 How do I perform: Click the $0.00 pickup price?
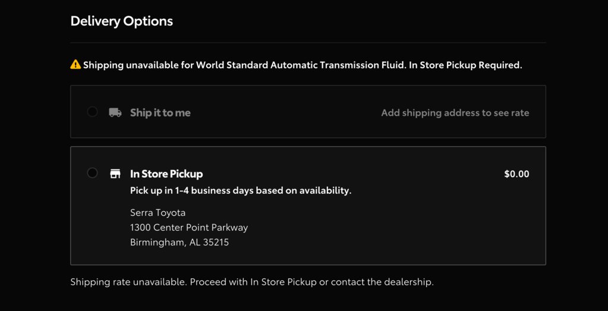click(x=516, y=174)
